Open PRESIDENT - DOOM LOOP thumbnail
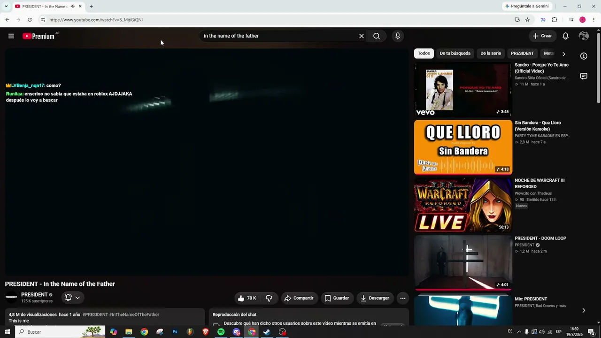 coord(463,262)
